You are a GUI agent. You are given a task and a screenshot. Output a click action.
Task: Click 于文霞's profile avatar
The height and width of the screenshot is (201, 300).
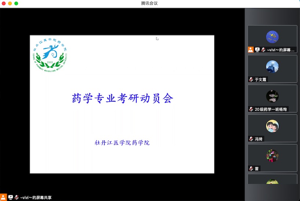tap(272, 66)
